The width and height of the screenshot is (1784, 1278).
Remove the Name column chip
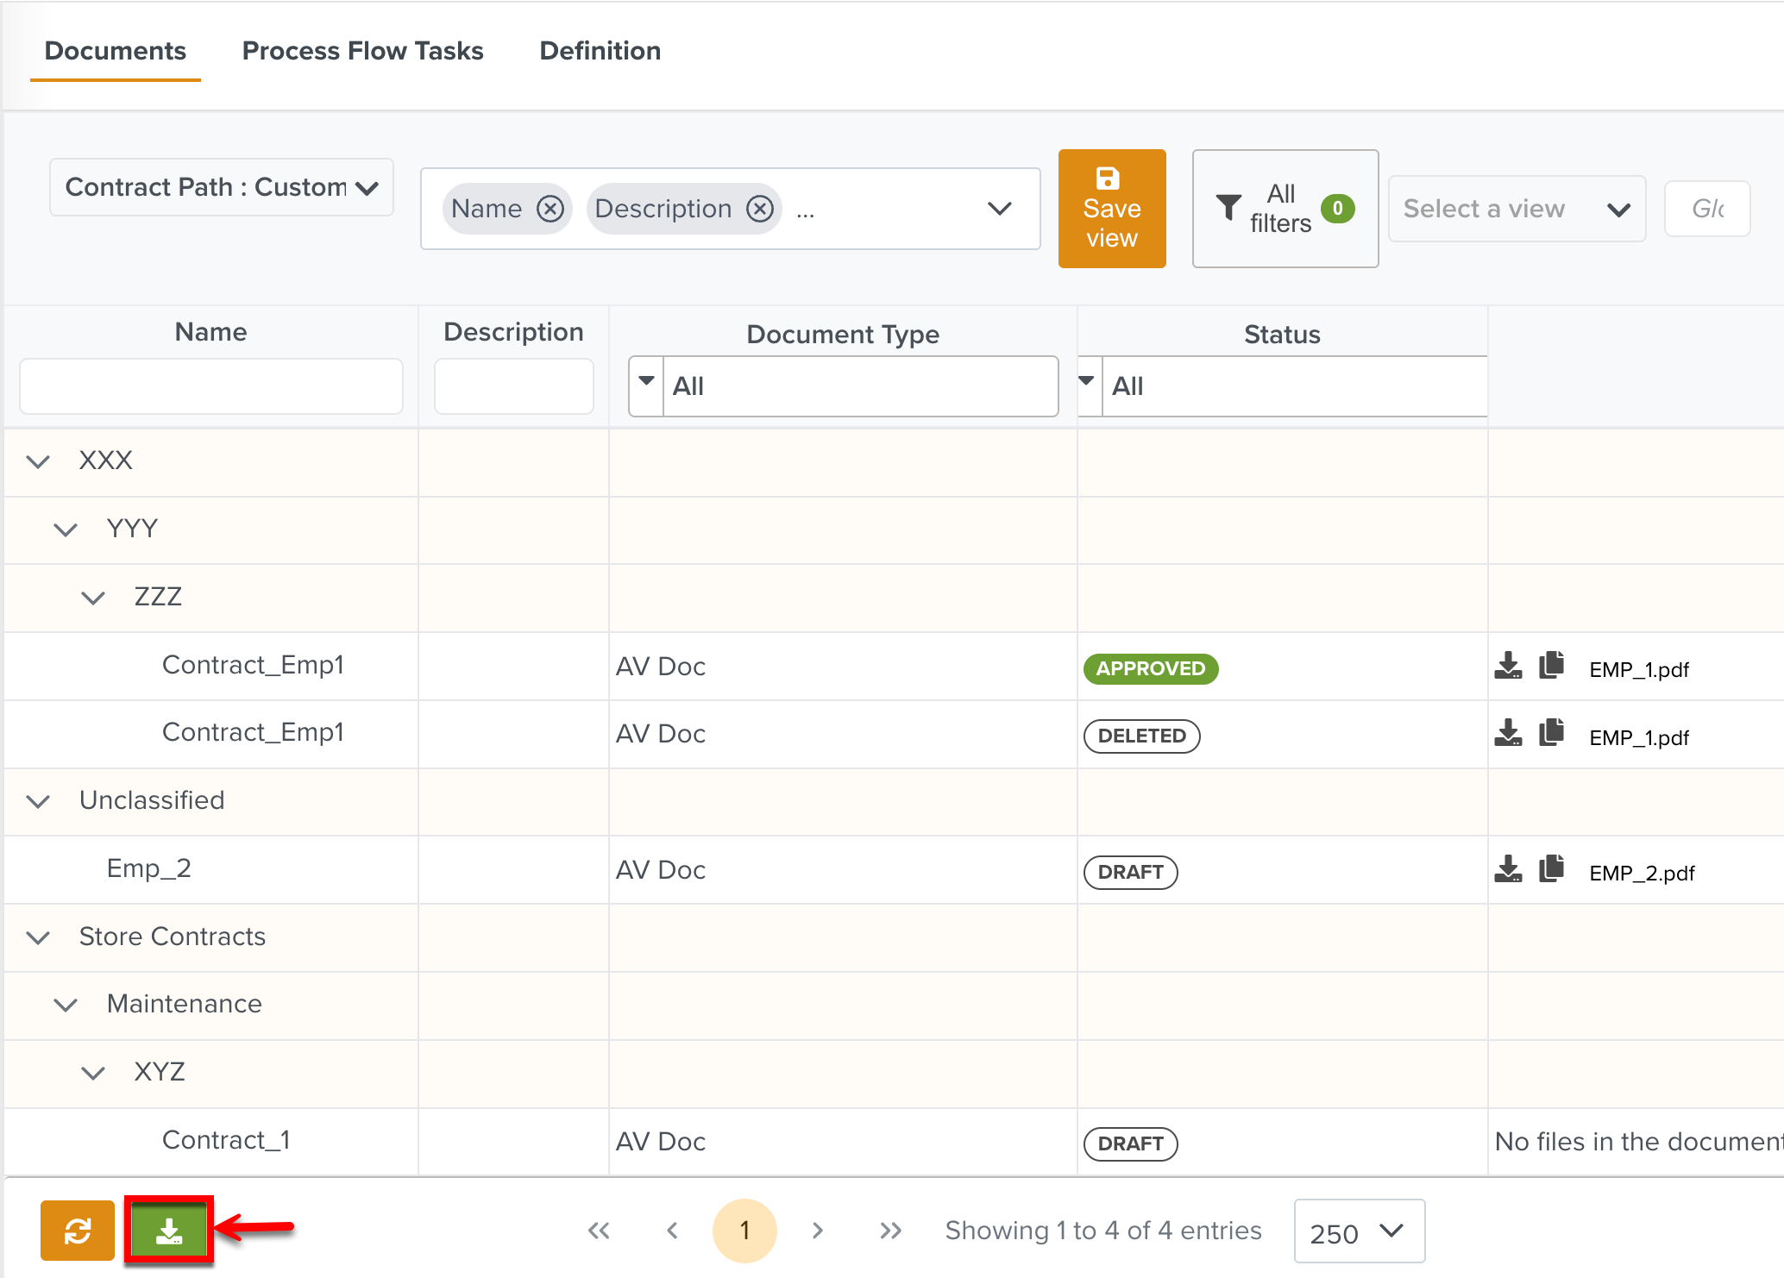coord(550,209)
